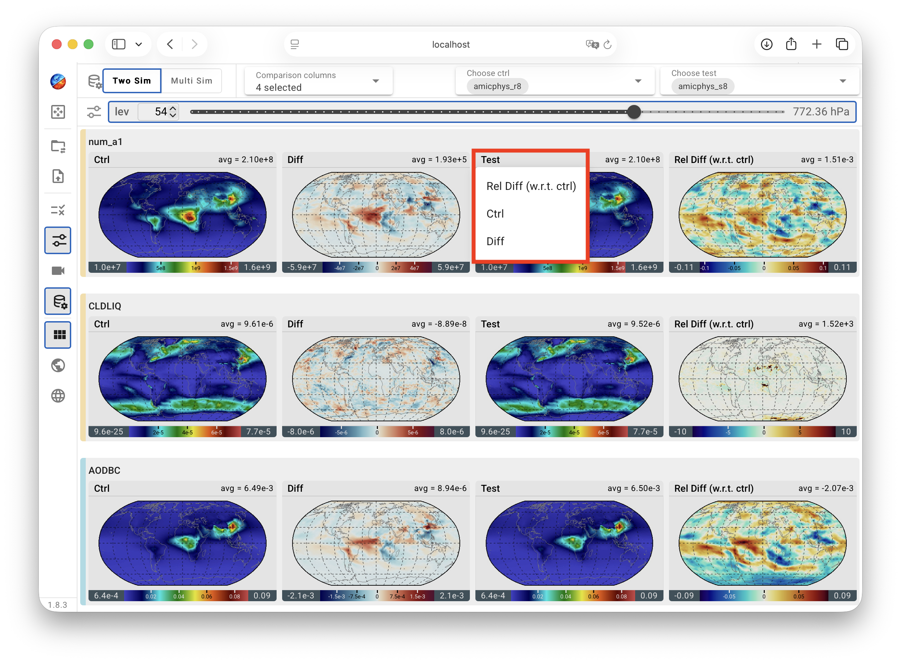The width and height of the screenshot is (901, 663).
Task: Click the globe app logo icon
Action: (x=58, y=81)
